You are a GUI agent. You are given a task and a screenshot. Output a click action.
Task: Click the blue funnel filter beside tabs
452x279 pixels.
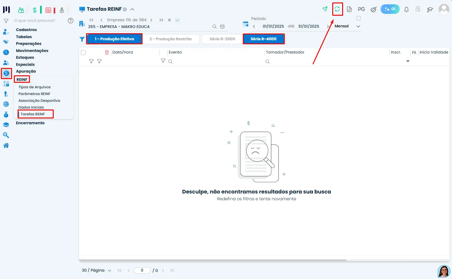click(82, 39)
